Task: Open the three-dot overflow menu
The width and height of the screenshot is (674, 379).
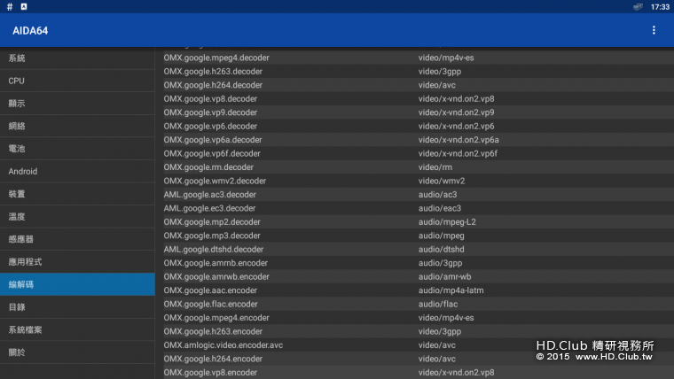Action: [654, 30]
